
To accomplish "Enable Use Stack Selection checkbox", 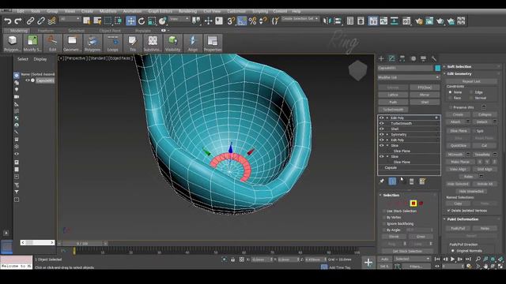I will (383, 211).
